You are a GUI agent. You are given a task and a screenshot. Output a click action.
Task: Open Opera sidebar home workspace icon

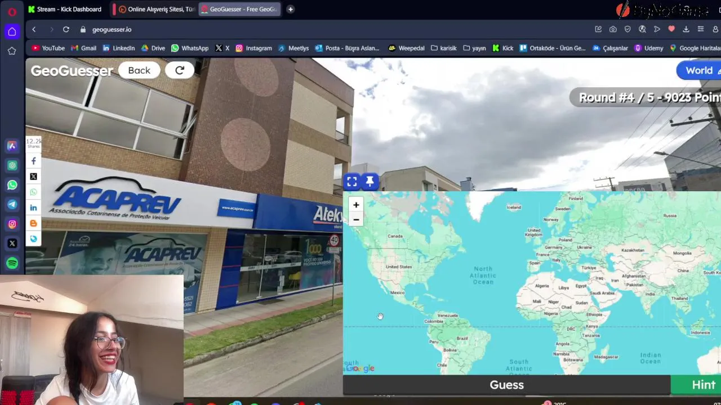pyautogui.click(x=12, y=31)
